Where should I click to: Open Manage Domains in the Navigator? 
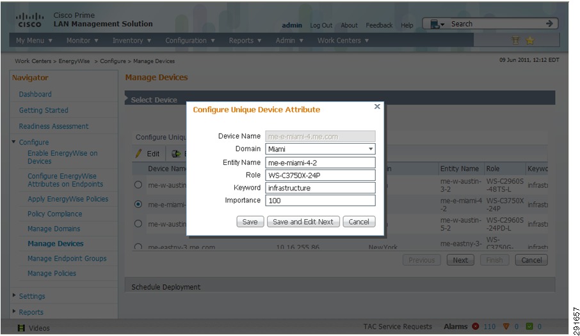coord(54,229)
